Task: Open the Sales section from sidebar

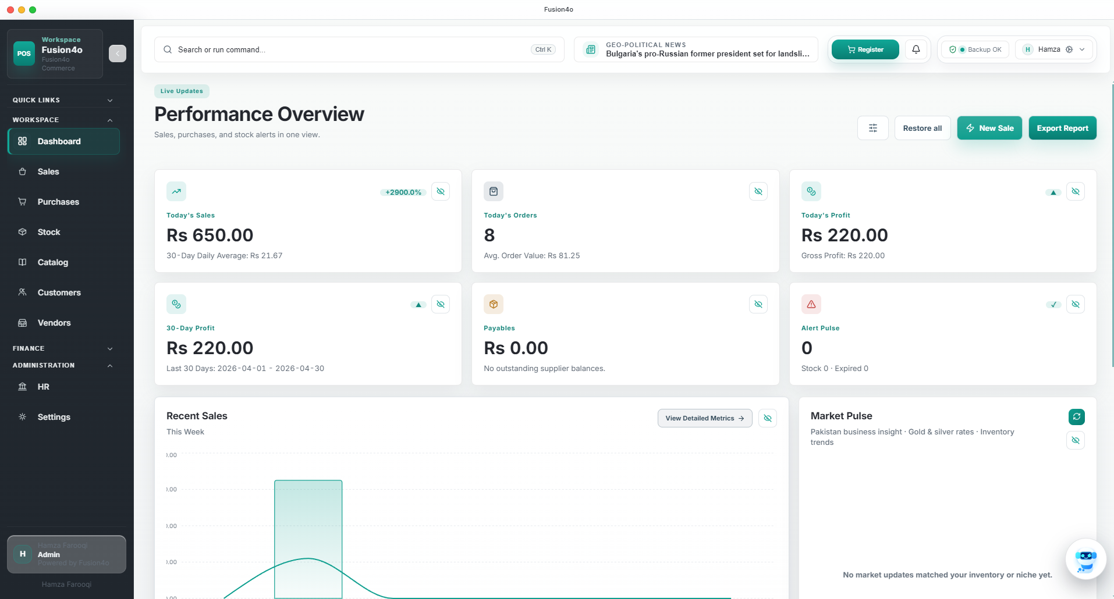Action: 48,172
